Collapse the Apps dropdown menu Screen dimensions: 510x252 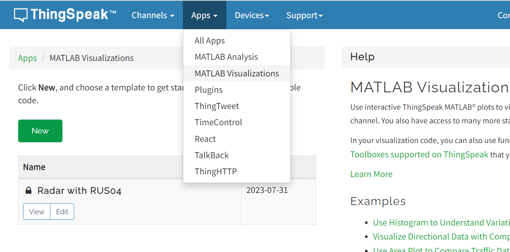pos(204,15)
